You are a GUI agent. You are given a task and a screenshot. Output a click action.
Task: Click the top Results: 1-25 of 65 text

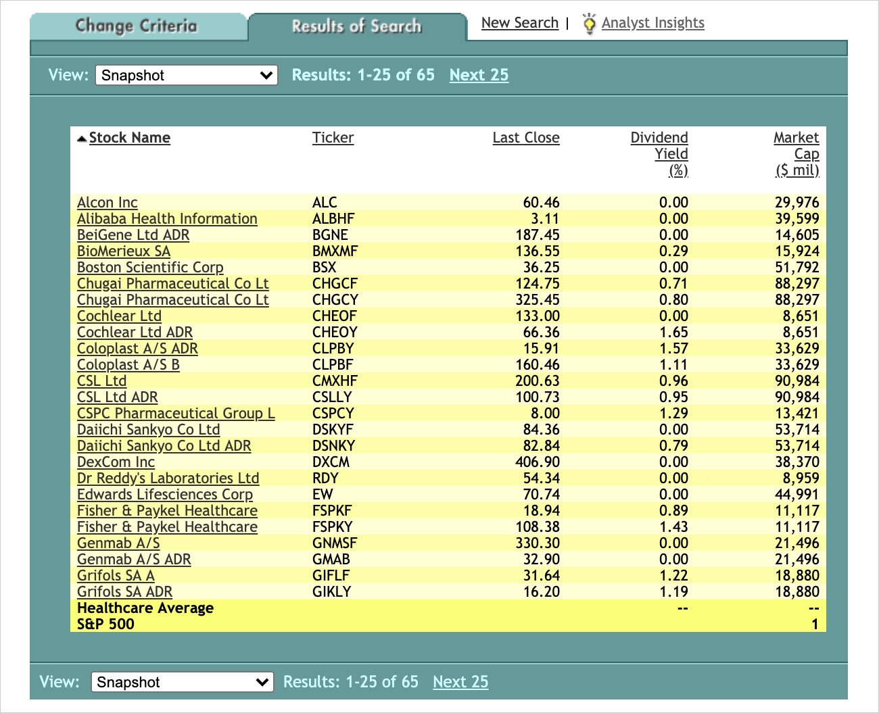(363, 75)
